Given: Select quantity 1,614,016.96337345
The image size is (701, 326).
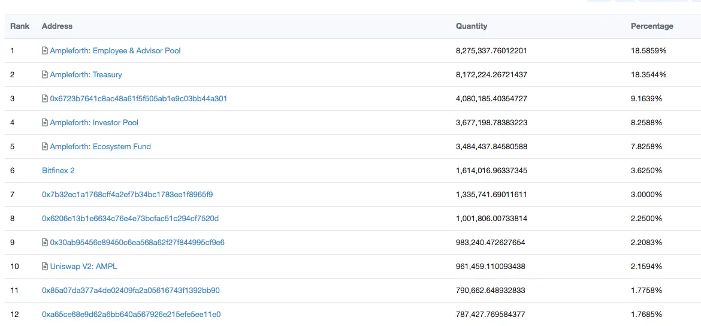Looking at the screenshot, I should click(491, 170).
